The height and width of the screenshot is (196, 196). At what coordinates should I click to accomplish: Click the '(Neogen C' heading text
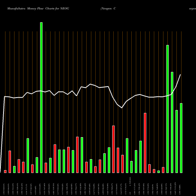108,9
